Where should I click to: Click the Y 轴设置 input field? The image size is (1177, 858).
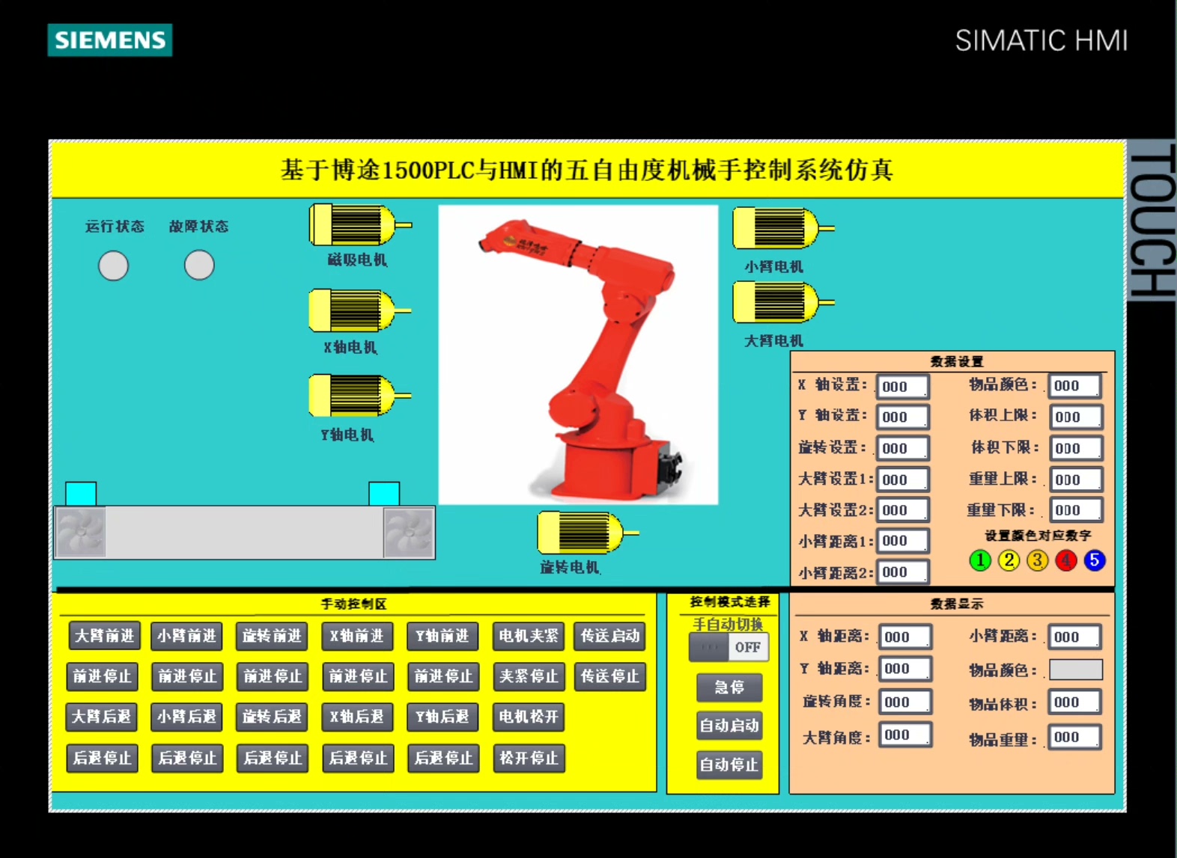tap(903, 417)
